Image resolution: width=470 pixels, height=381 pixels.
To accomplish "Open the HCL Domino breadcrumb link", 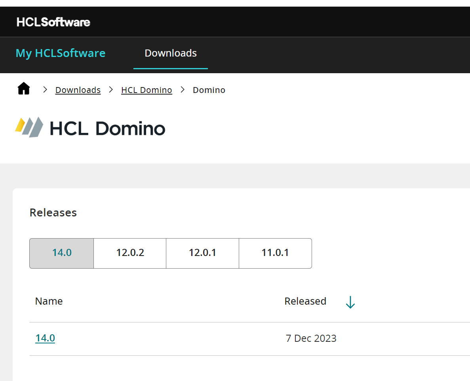I will tap(147, 90).
